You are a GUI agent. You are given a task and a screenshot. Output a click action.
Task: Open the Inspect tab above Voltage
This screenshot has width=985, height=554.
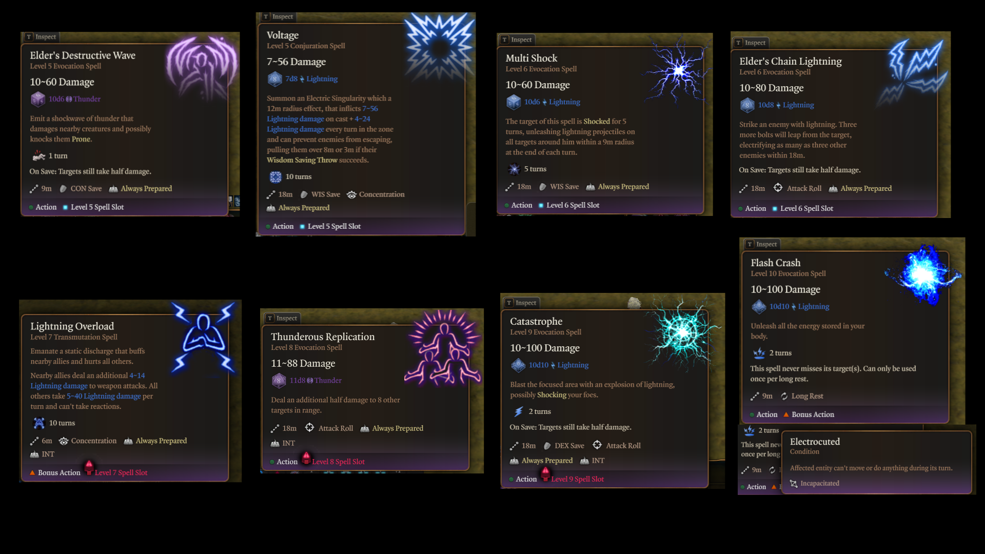point(278,17)
